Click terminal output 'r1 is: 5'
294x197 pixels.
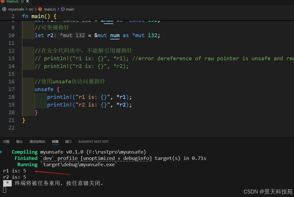pos(15,171)
